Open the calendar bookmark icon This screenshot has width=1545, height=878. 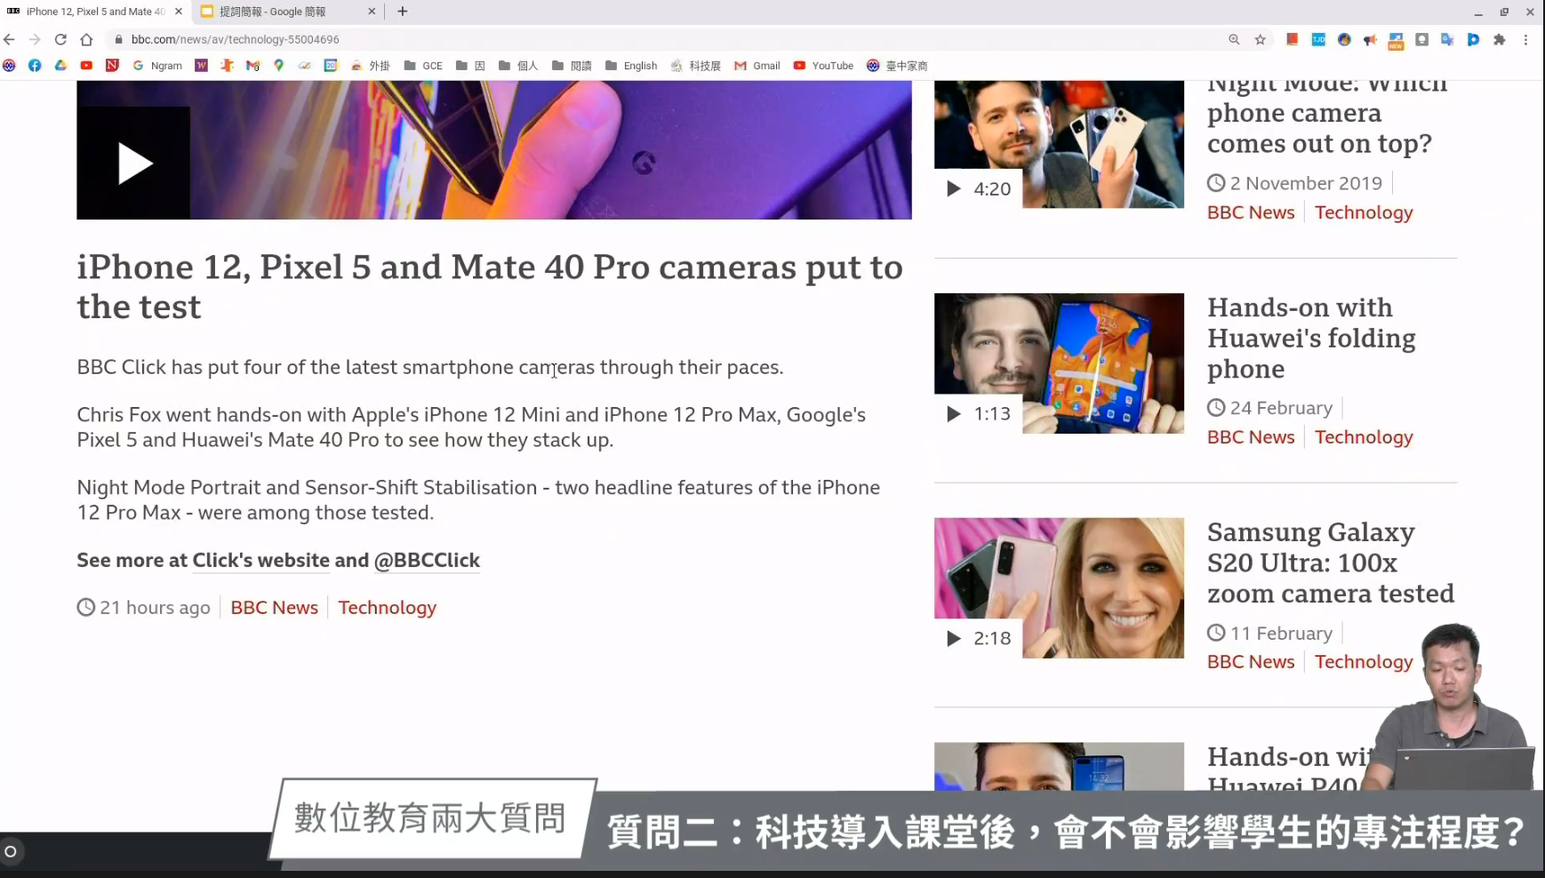tap(331, 66)
